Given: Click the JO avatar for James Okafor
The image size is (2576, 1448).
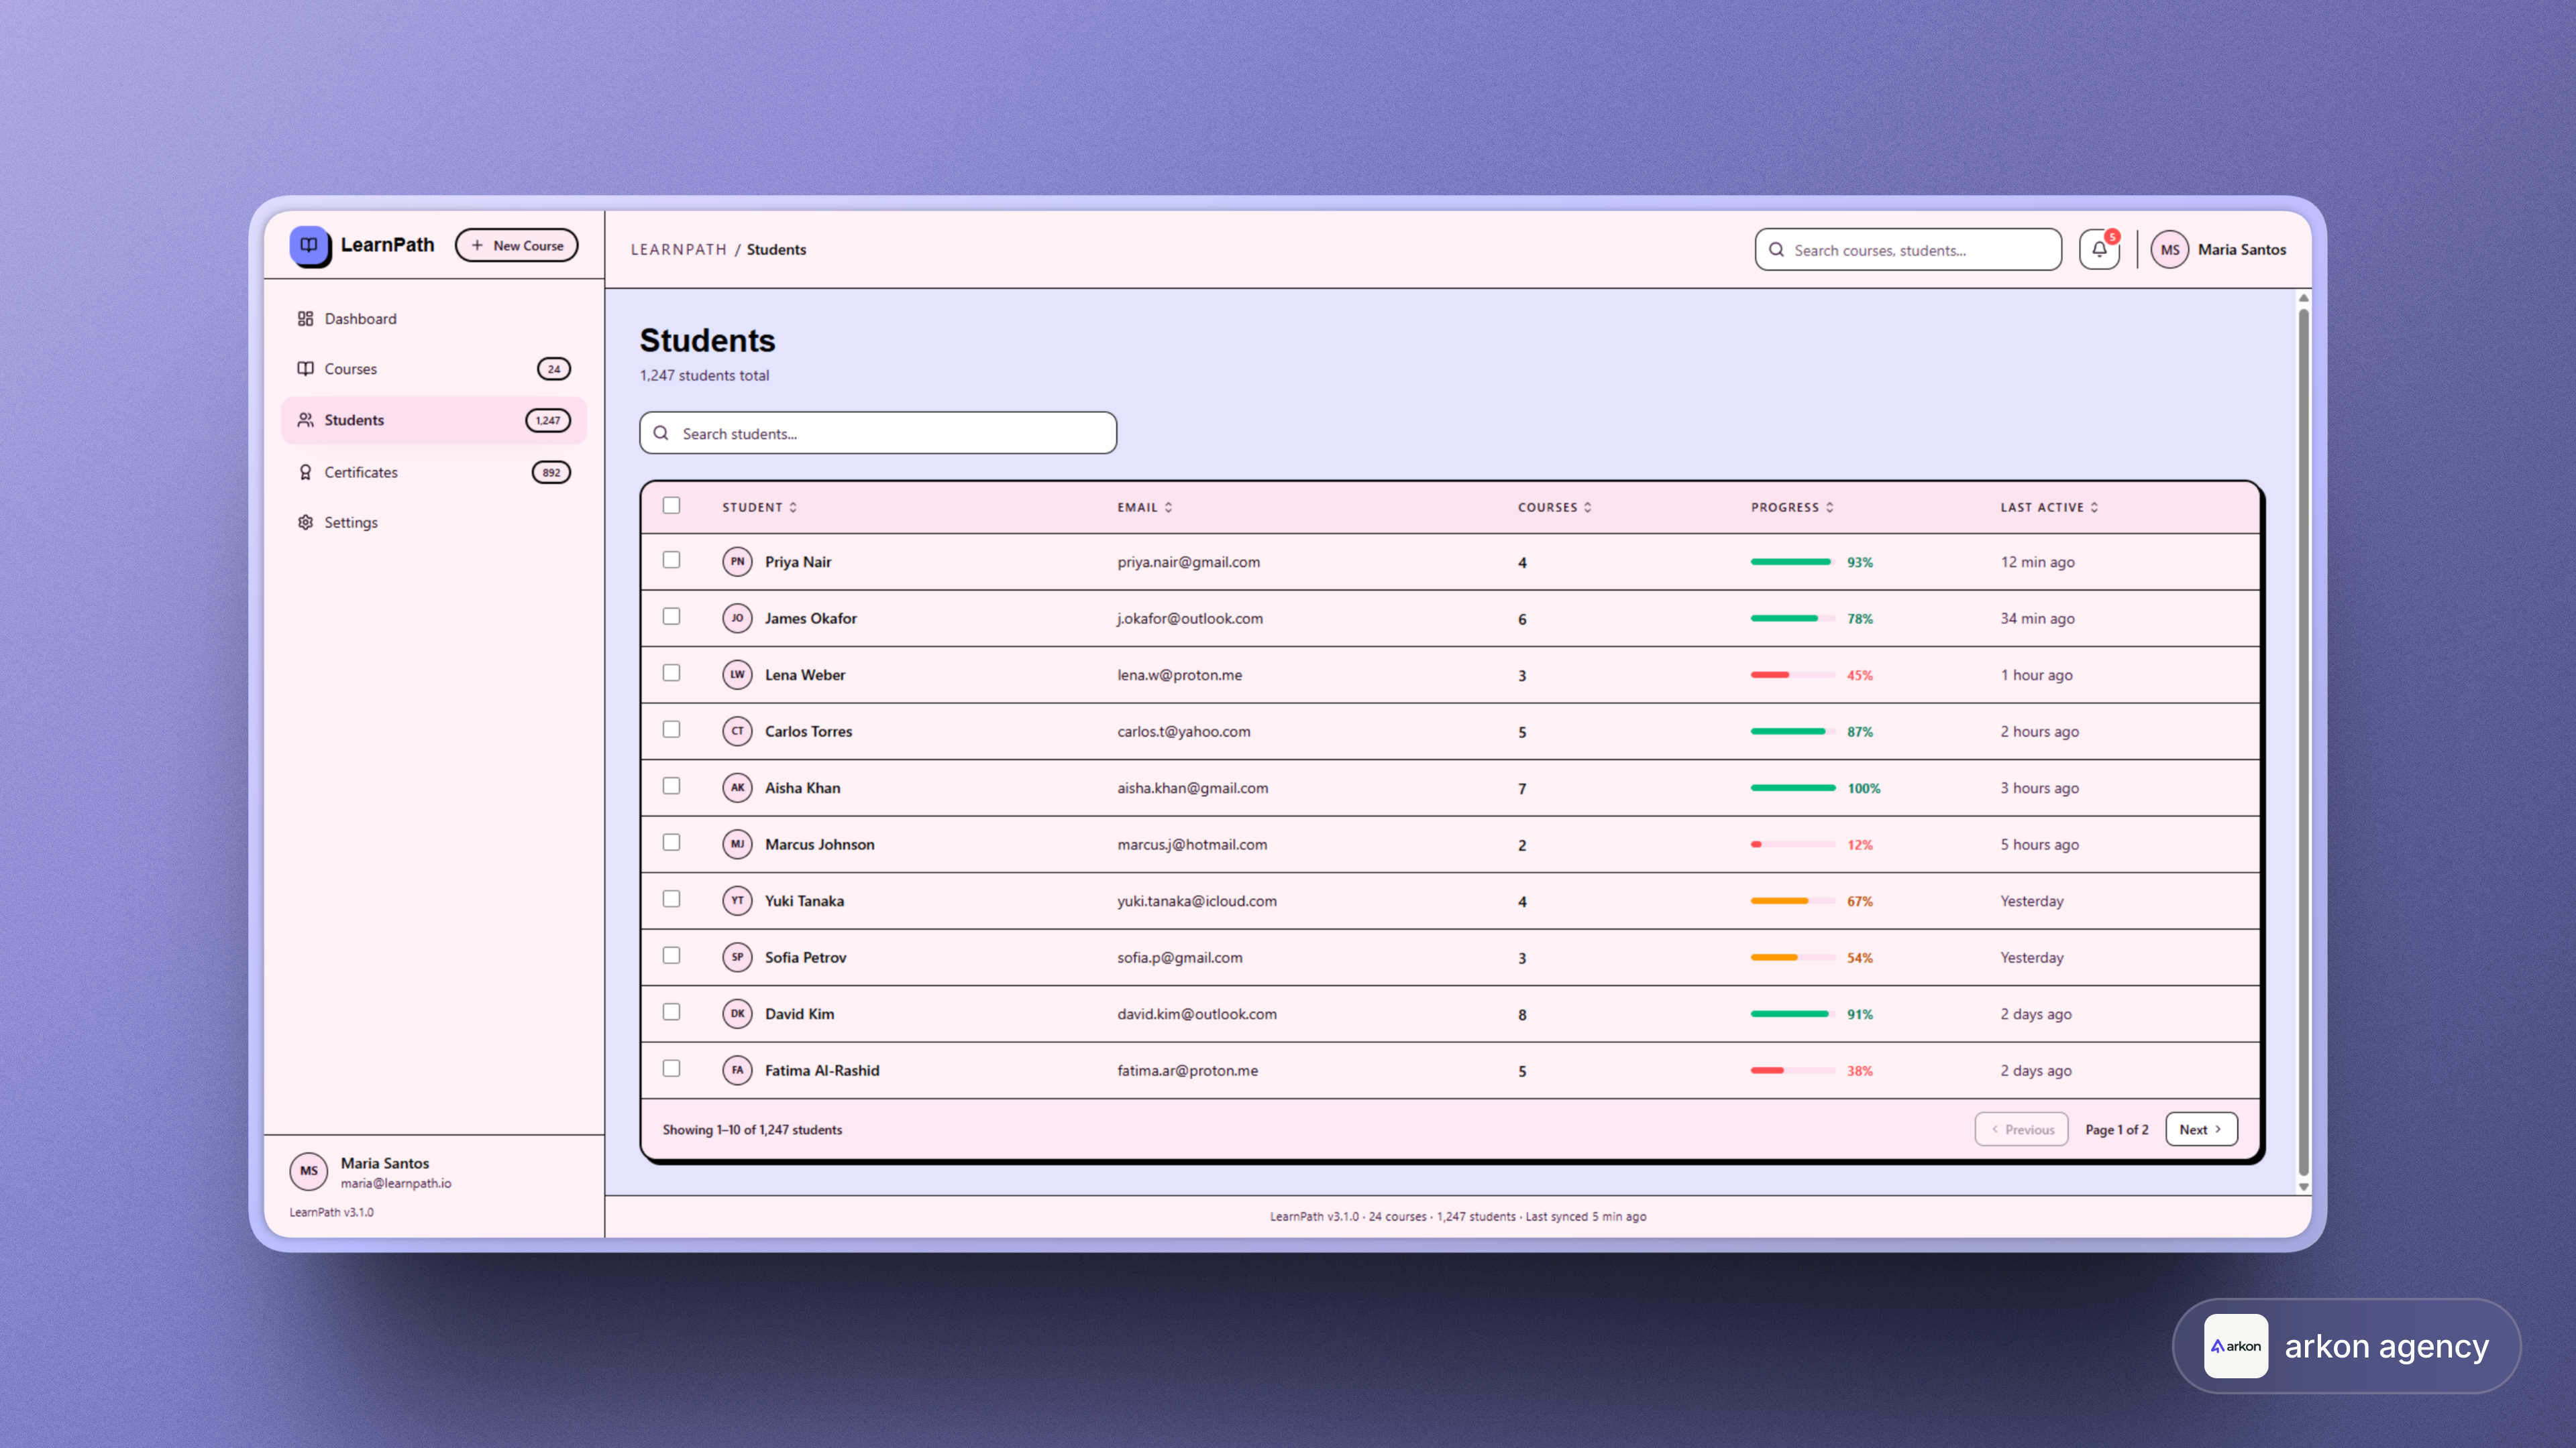Looking at the screenshot, I should point(737,617).
